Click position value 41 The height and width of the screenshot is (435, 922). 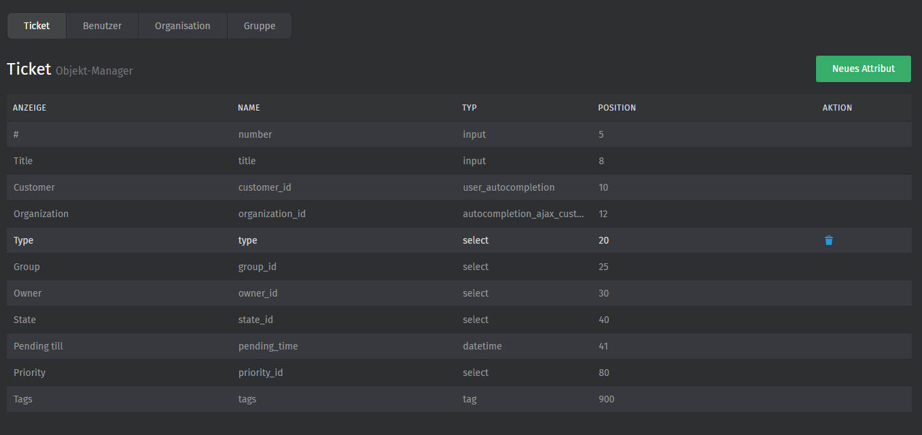(x=604, y=346)
